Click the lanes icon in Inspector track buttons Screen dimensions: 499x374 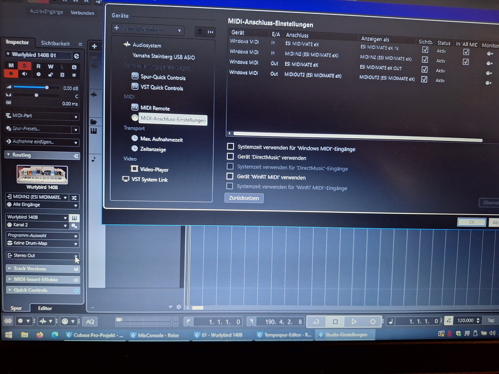62,75
